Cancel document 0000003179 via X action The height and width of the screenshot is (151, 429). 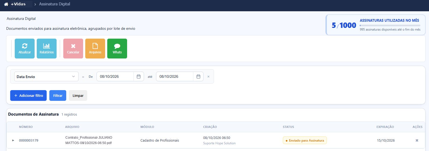coord(417,140)
